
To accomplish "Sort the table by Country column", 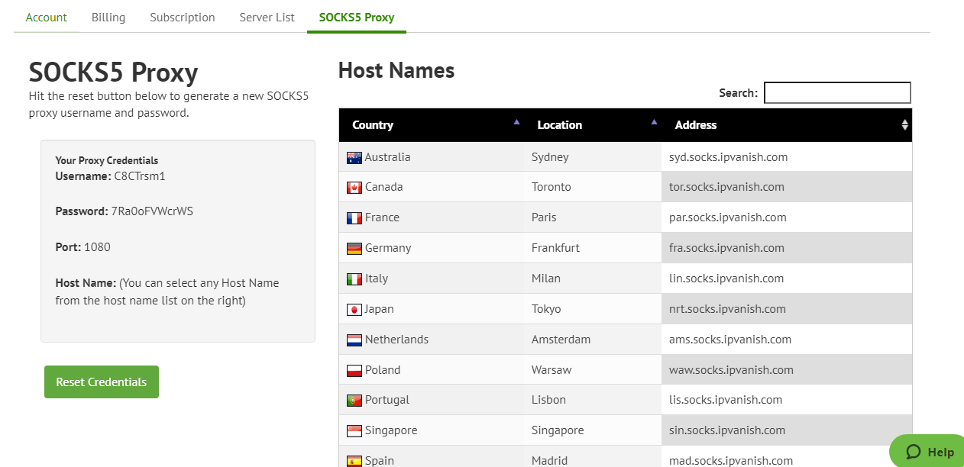I will [432, 124].
